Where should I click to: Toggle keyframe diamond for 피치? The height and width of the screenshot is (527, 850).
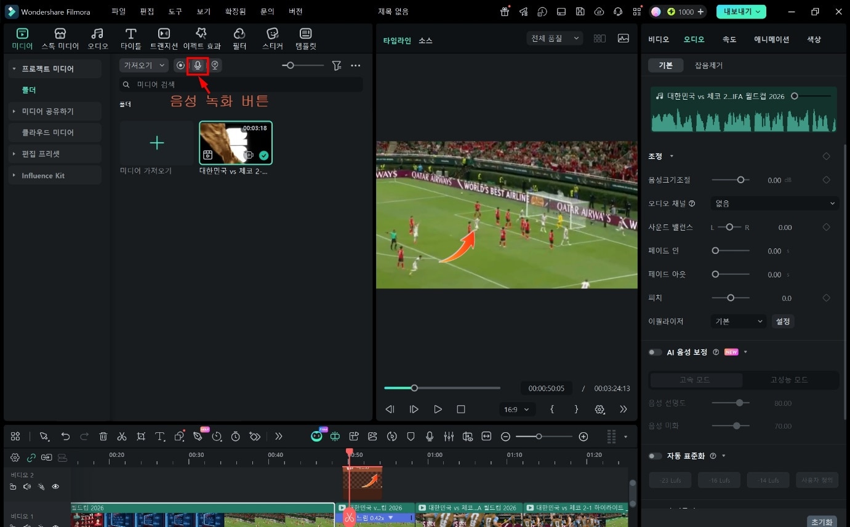[x=827, y=298]
